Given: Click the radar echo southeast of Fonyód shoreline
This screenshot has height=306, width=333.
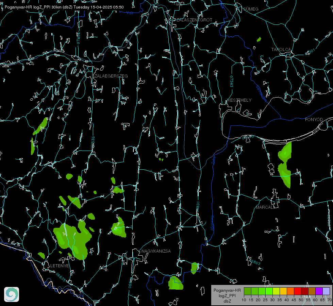Looking at the screenshot, I should (x=285, y=165).
